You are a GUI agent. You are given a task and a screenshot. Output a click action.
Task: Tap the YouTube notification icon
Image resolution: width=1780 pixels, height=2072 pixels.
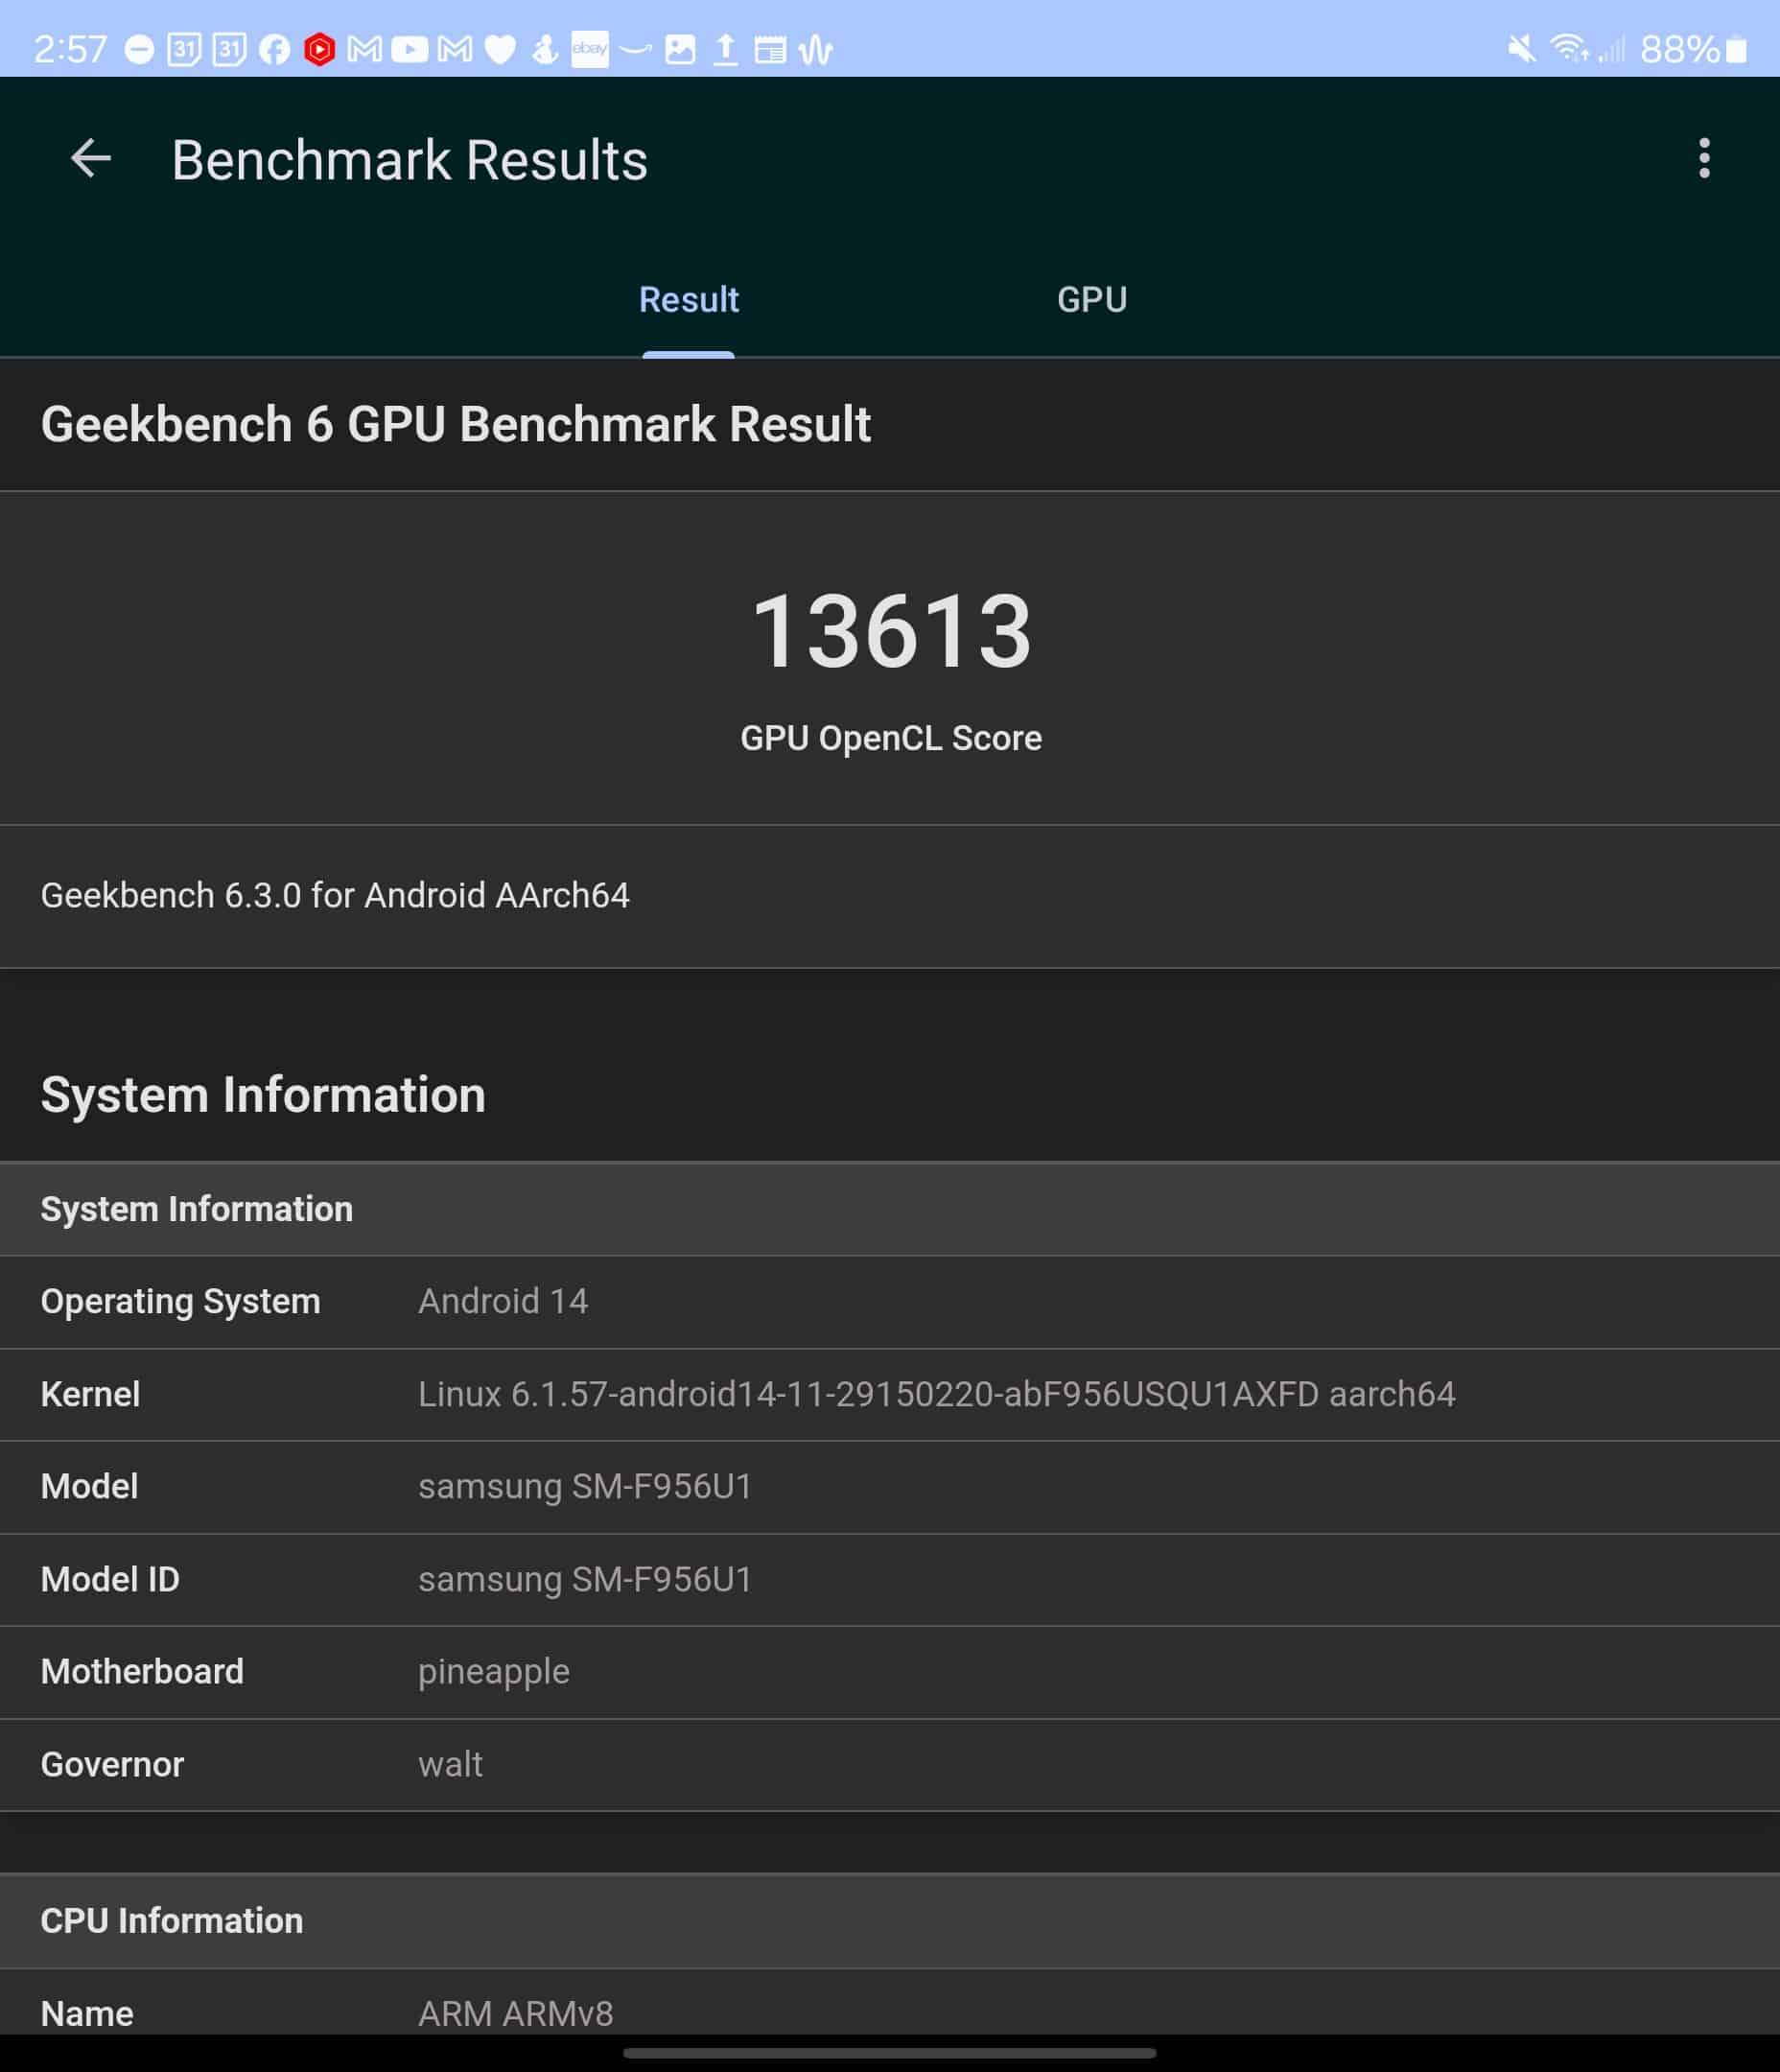coord(409,49)
